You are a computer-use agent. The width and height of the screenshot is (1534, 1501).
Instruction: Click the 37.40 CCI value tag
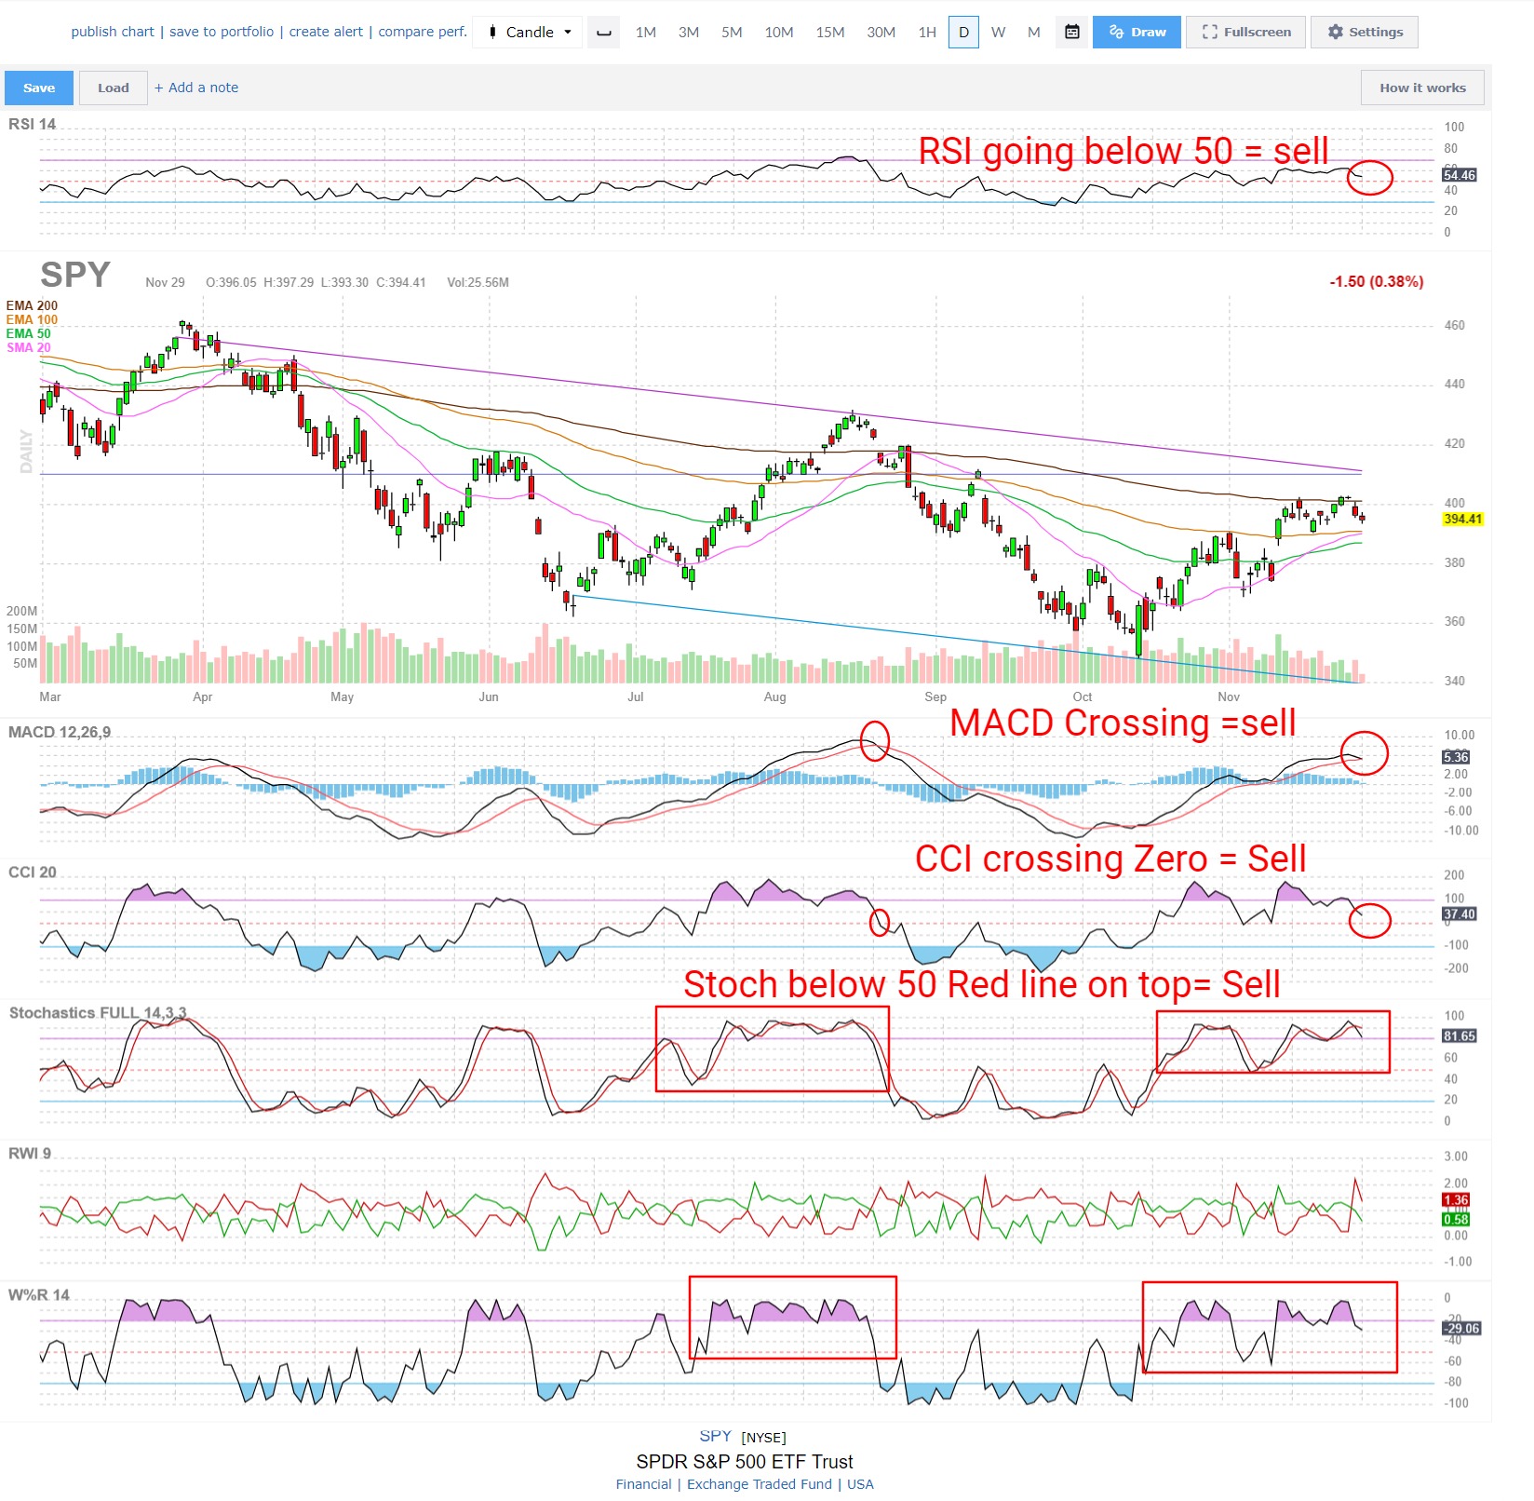tap(1459, 914)
